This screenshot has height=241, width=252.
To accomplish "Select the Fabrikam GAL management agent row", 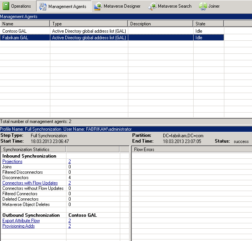I will point(112,37).
